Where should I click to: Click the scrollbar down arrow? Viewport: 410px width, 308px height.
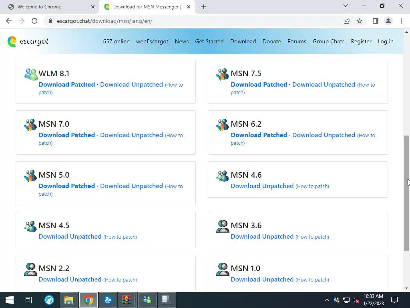coord(406,288)
